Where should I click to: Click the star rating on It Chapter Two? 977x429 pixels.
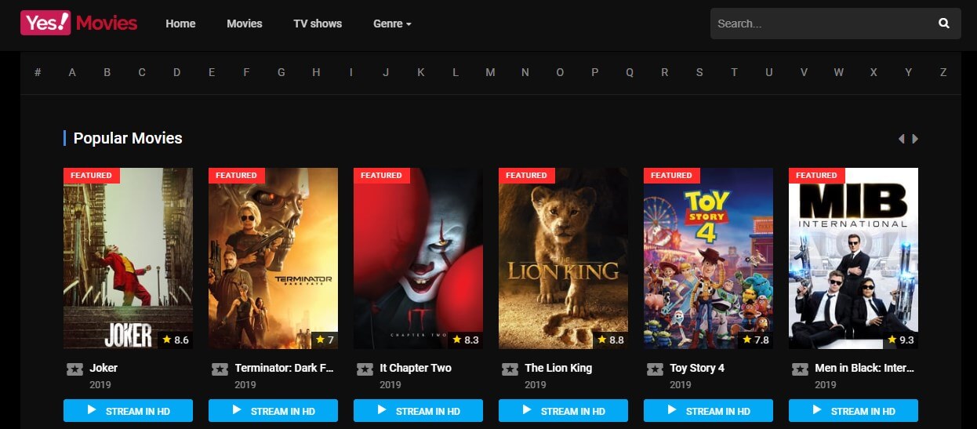(466, 340)
